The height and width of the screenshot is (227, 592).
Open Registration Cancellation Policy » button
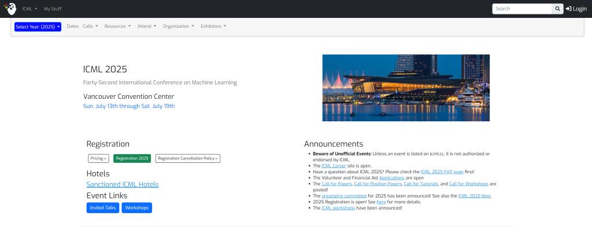(x=188, y=158)
